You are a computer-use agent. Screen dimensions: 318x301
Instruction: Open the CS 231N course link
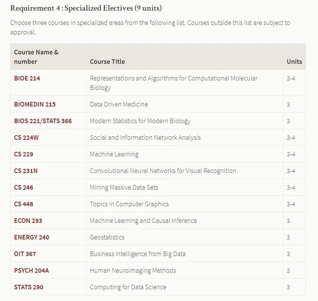pos(26,171)
